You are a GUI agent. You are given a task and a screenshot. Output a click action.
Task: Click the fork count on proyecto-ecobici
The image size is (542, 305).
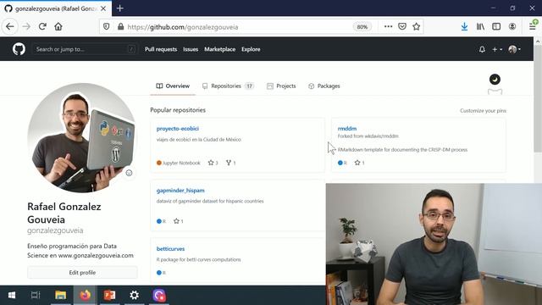230,163
